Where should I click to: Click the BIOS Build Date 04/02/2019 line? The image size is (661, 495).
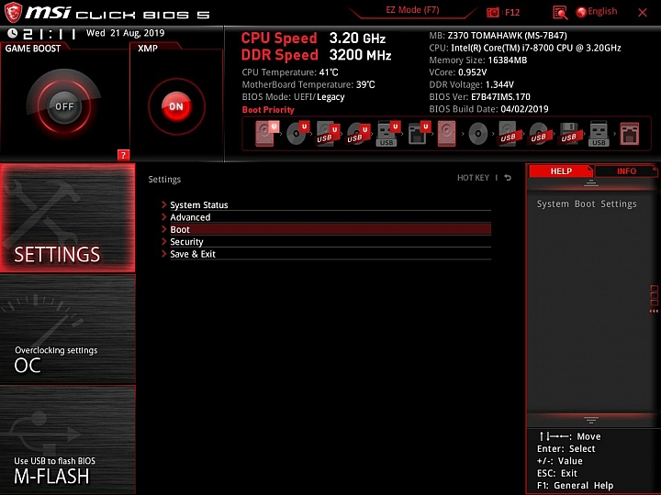[488, 109]
